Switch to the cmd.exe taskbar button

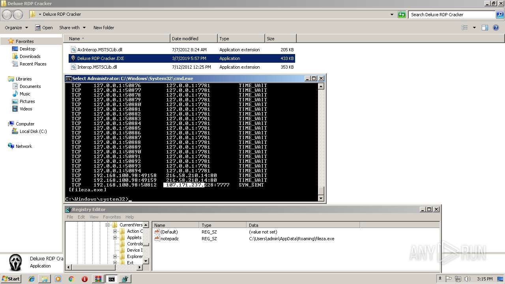[x=112, y=279]
